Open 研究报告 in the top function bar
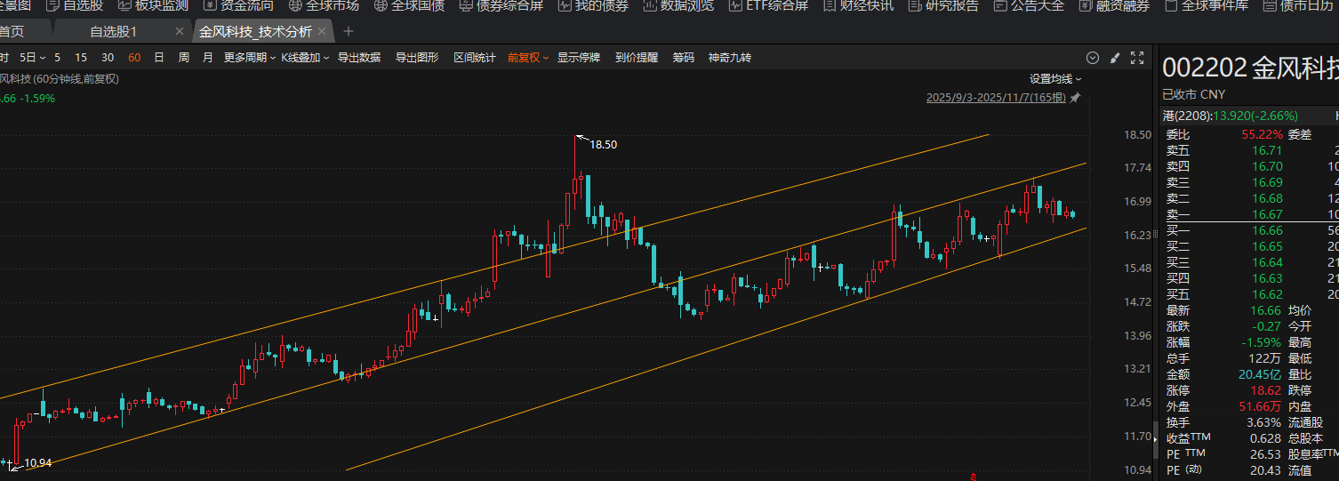The width and height of the screenshot is (1339, 481). (944, 5)
